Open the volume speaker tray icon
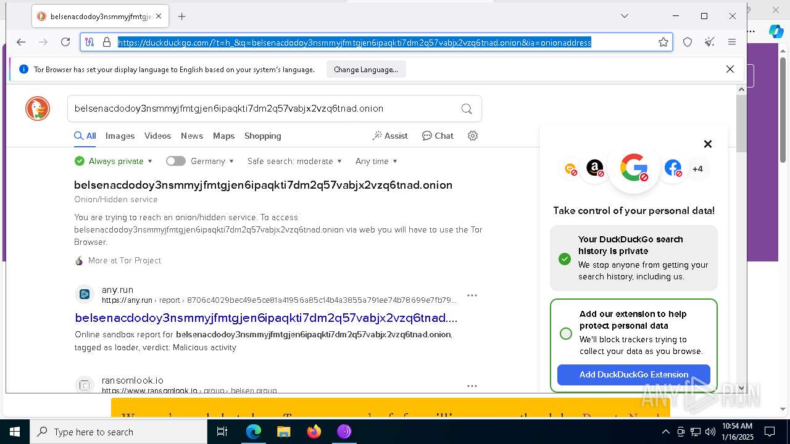Image resolution: width=790 pixels, height=444 pixels. coord(710,432)
